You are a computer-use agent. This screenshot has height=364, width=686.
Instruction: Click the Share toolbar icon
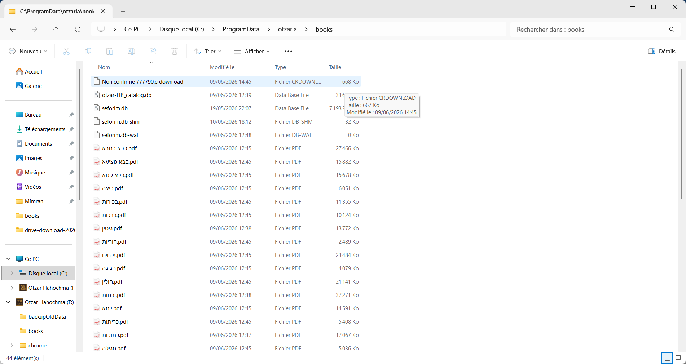click(x=153, y=51)
